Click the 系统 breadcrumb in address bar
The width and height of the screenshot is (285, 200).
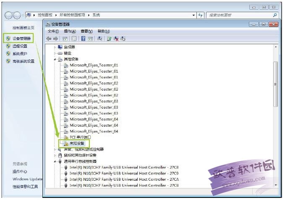96,15
